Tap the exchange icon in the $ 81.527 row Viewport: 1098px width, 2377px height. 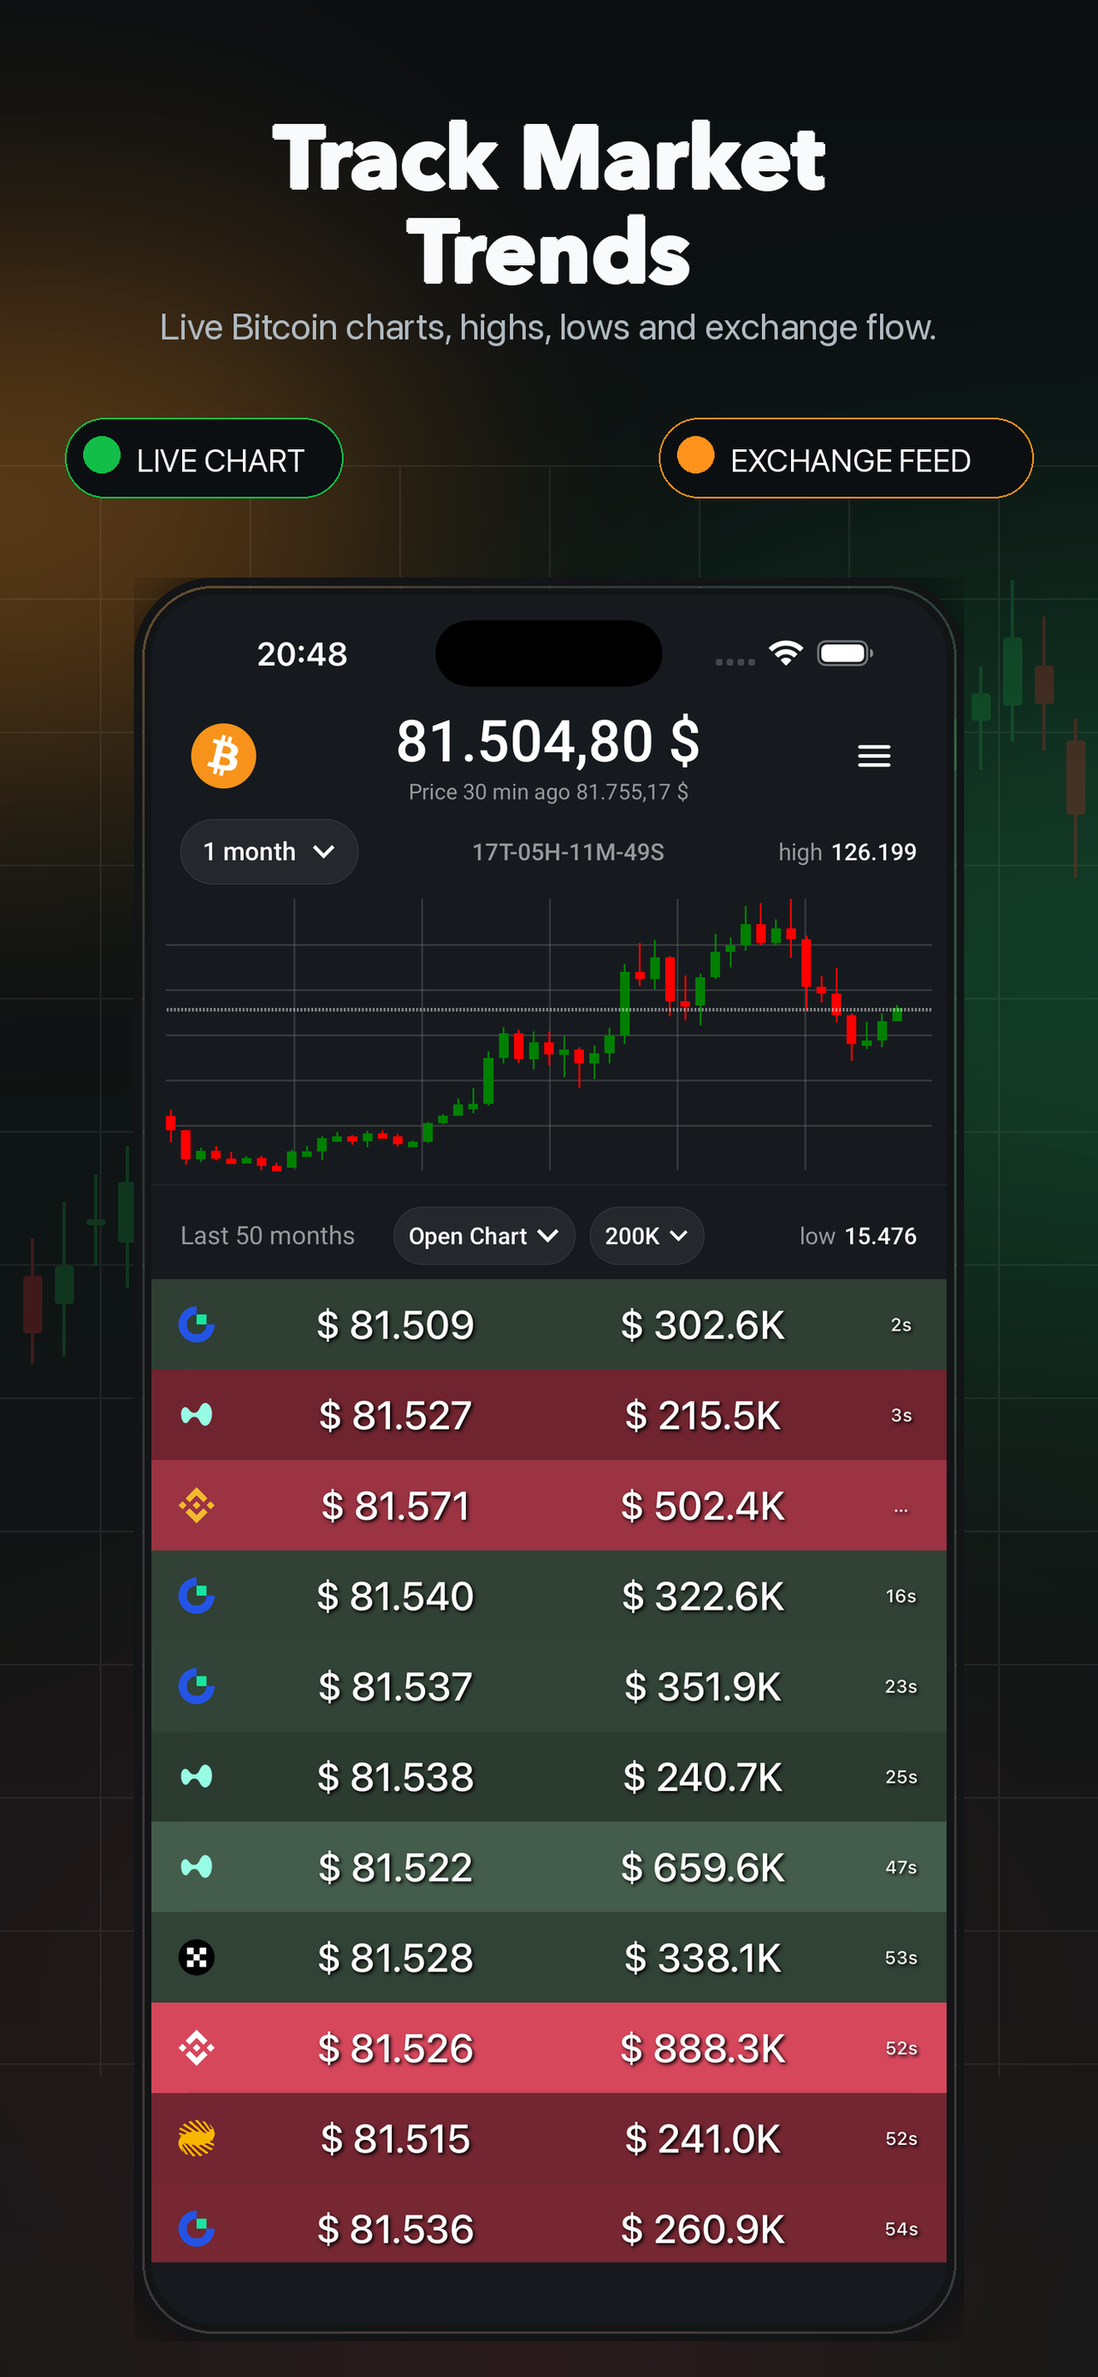click(197, 1414)
